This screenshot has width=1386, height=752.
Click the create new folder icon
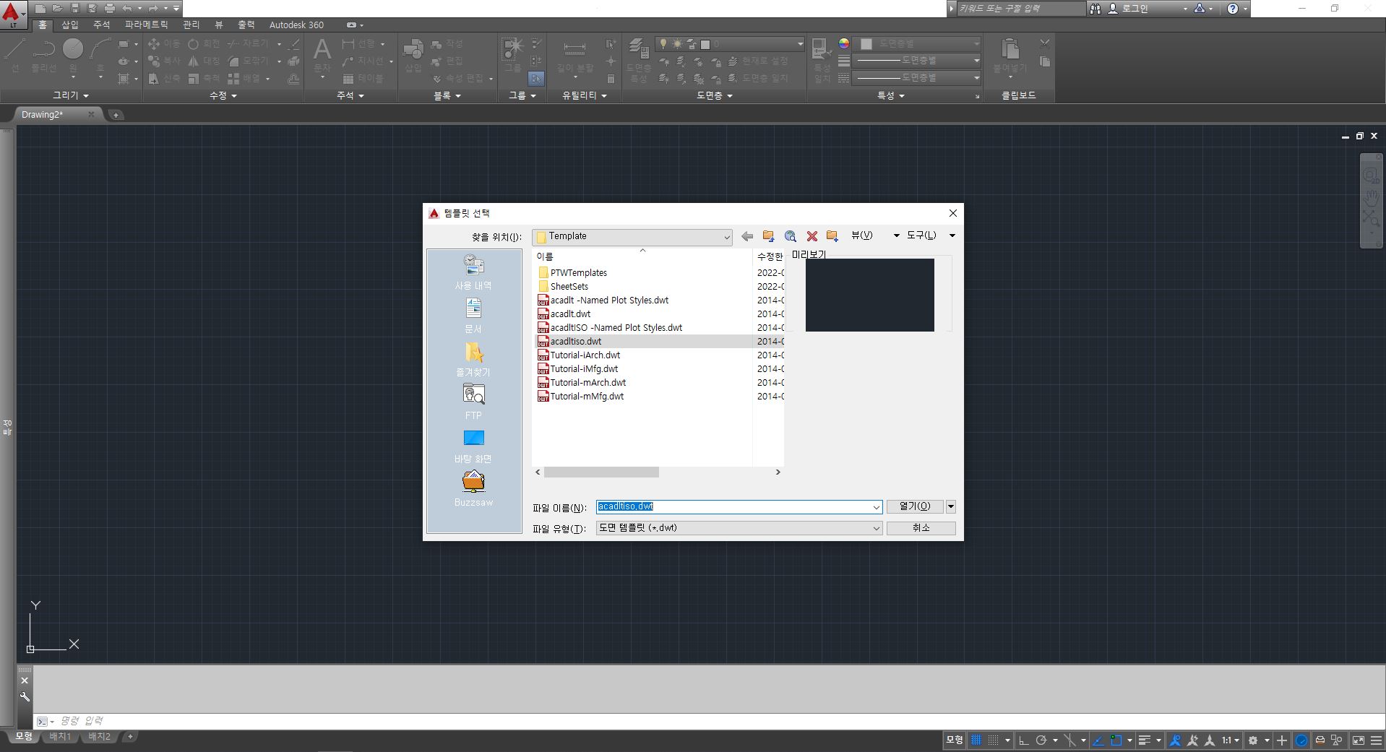832,236
